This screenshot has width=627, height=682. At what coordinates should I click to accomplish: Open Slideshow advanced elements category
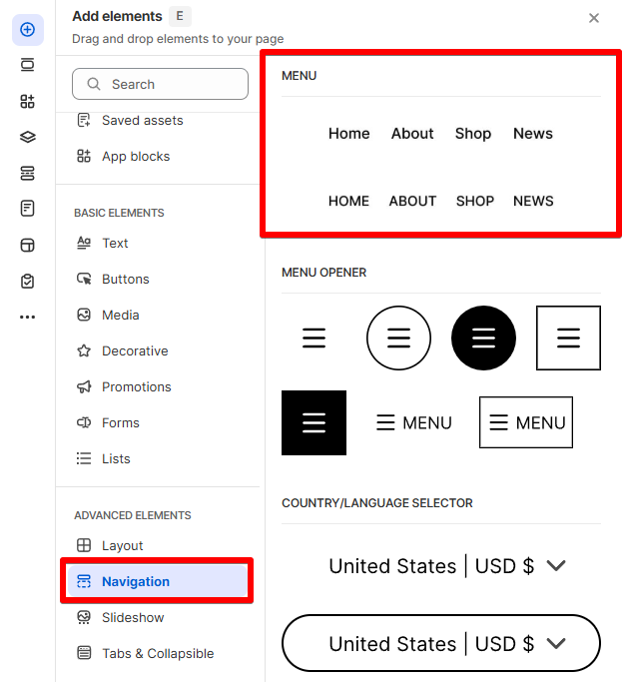pos(120,618)
